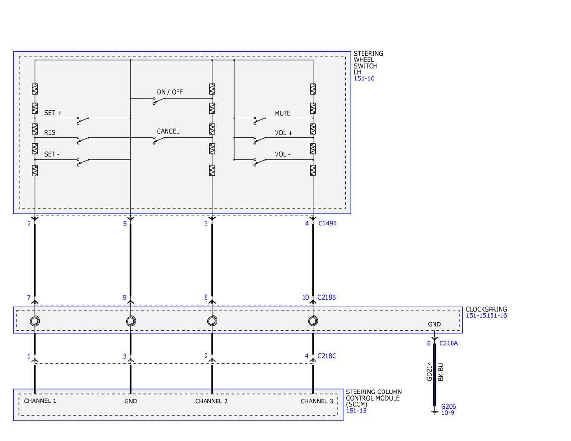Image resolution: width=571 pixels, height=441 pixels.
Task: Select pin number 5 at connector C2490
Action: 125,223
